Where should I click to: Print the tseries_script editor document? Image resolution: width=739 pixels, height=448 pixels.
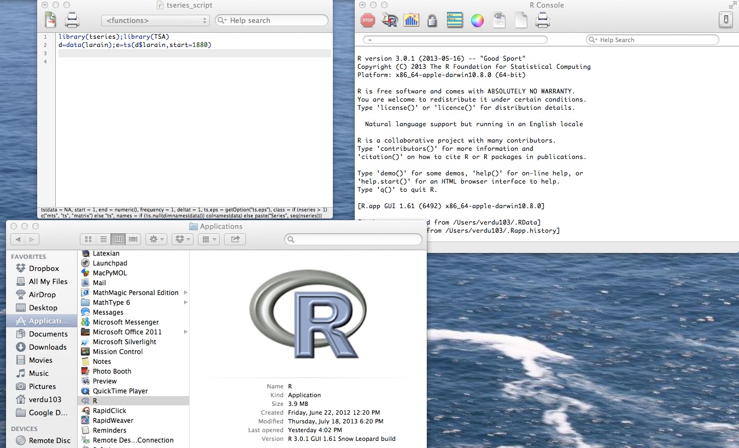pos(72,20)
